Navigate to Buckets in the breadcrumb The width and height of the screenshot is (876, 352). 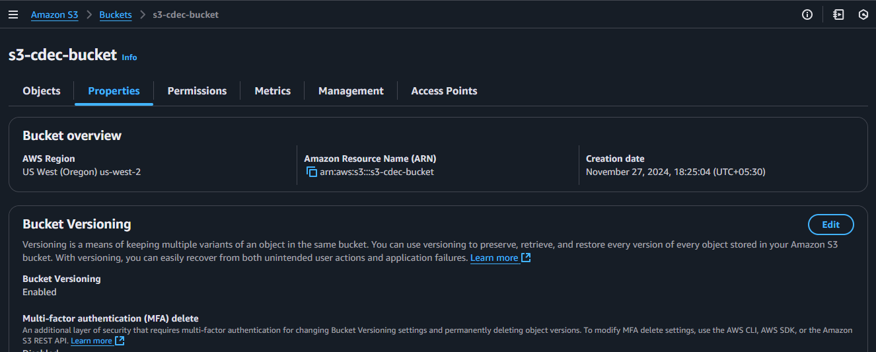coord(116,15)
